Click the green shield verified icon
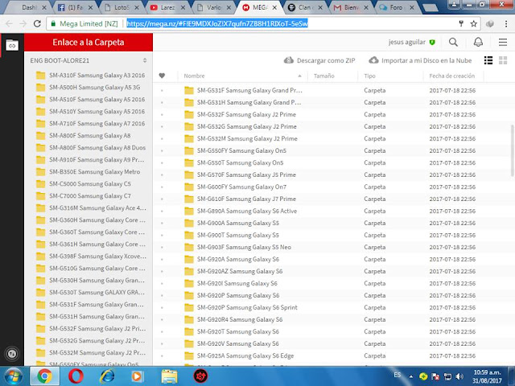 (x=432, y=43)
